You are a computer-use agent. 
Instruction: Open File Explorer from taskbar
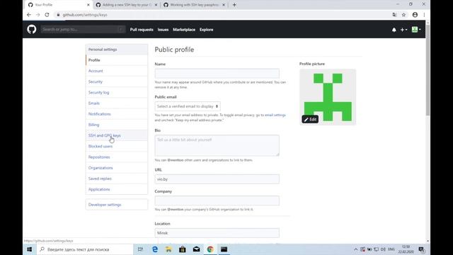(x=168, y=249)
